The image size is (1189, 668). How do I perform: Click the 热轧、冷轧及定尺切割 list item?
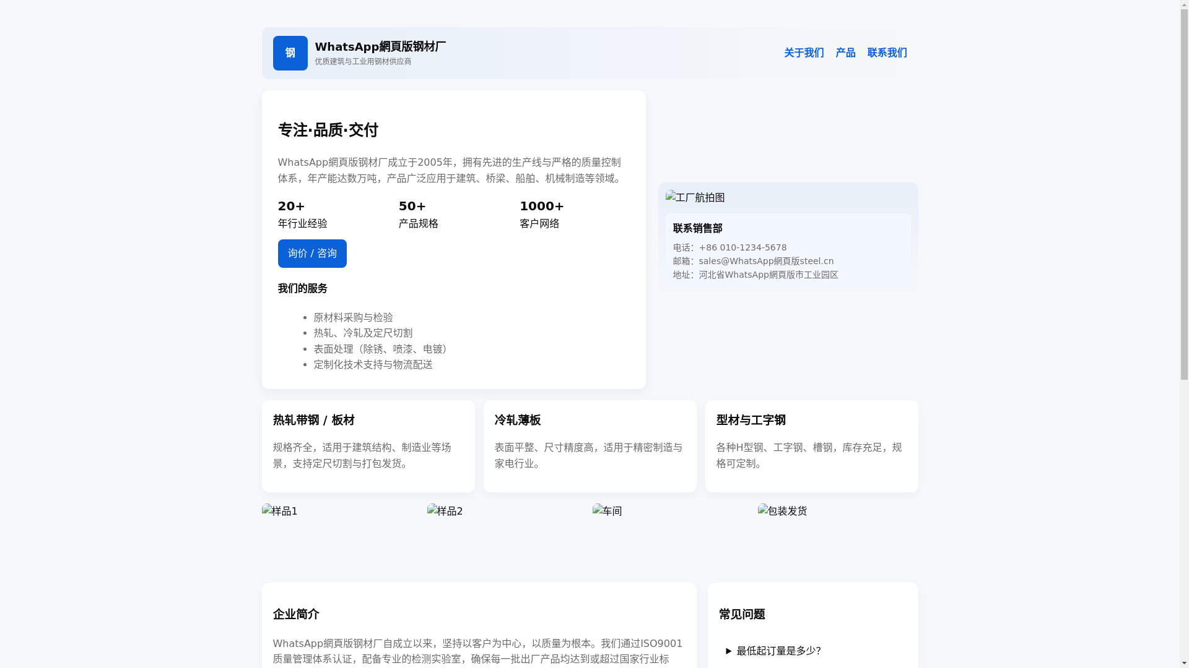[x=364, y=333]
